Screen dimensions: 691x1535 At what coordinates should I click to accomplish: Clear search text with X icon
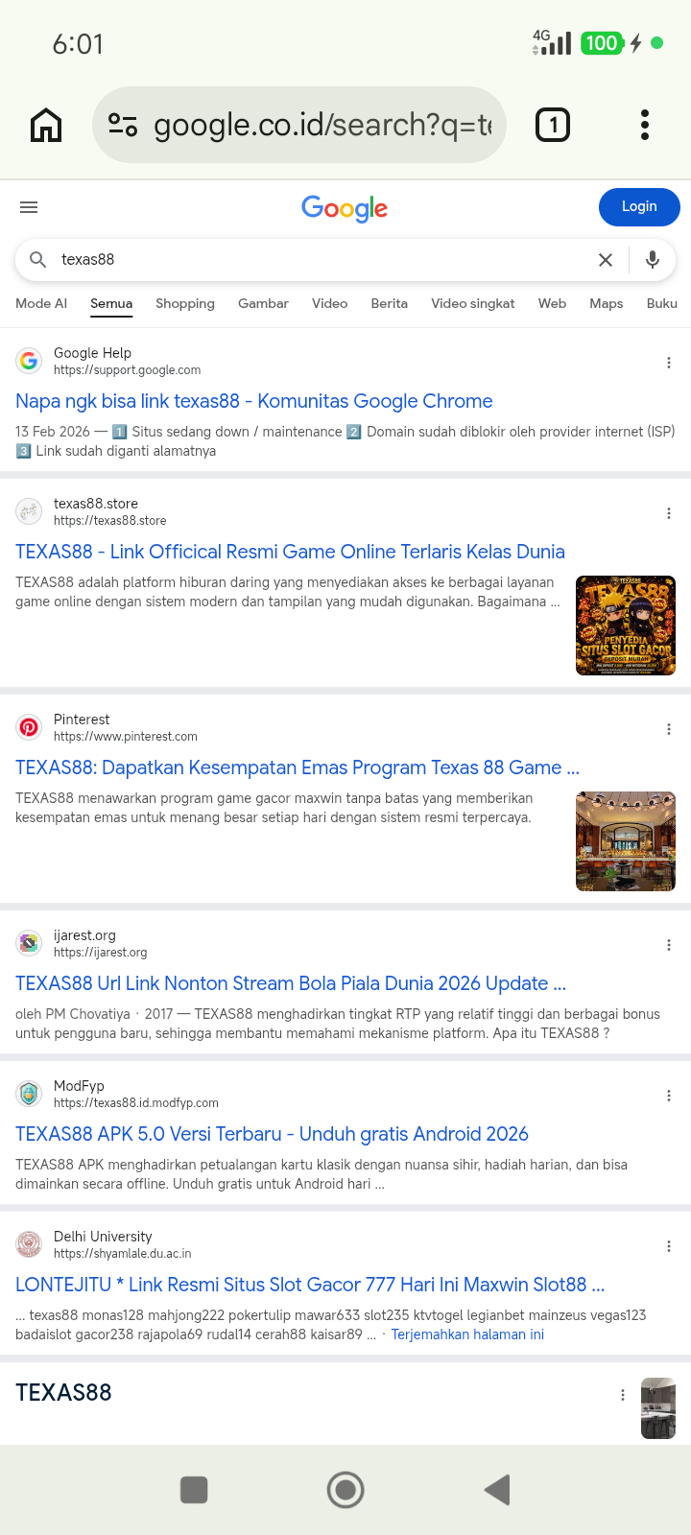click(x=606, y=259)
